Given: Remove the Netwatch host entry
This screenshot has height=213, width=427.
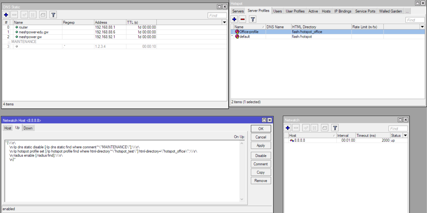Looking at the screenshot, I should 261,181.
